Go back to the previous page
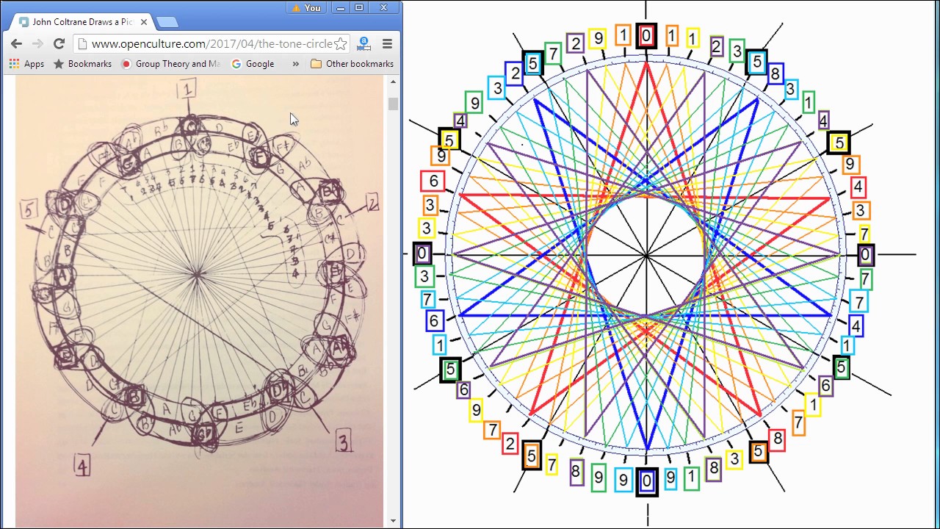Viewport: 940px width, 529px height. point(17,43)
